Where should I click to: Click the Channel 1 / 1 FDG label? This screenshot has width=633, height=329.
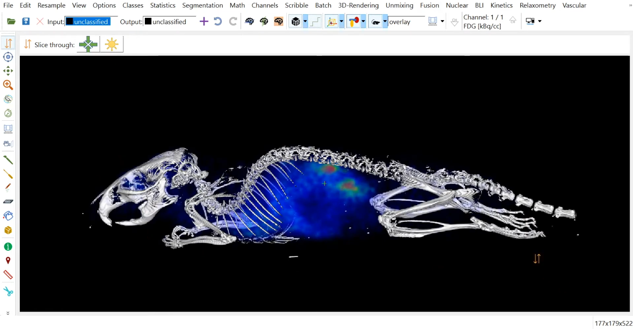(x=483, y=22)
